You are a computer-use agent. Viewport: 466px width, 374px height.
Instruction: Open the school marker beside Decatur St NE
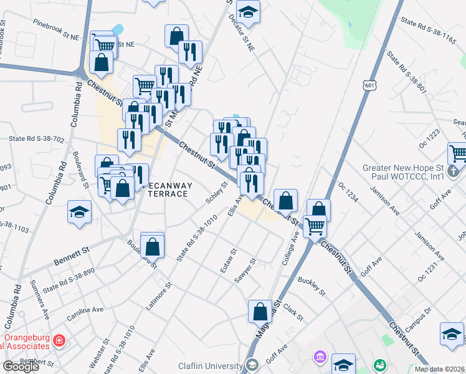(x=248, y=12)
